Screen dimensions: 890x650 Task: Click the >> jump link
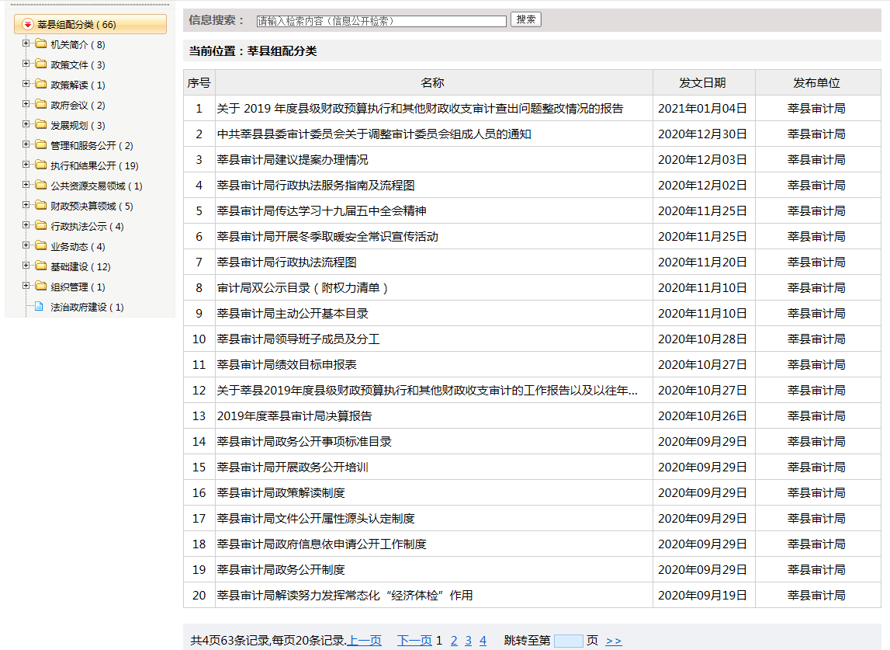(614, 641)
